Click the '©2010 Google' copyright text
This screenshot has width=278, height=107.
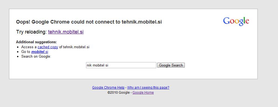click(118, 93)
